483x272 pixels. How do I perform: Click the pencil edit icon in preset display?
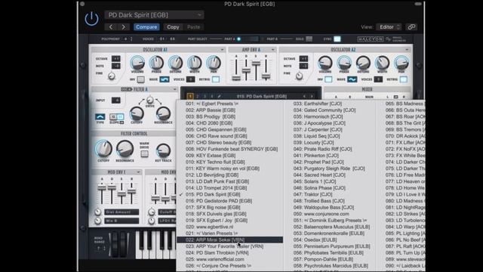[219, 97]
